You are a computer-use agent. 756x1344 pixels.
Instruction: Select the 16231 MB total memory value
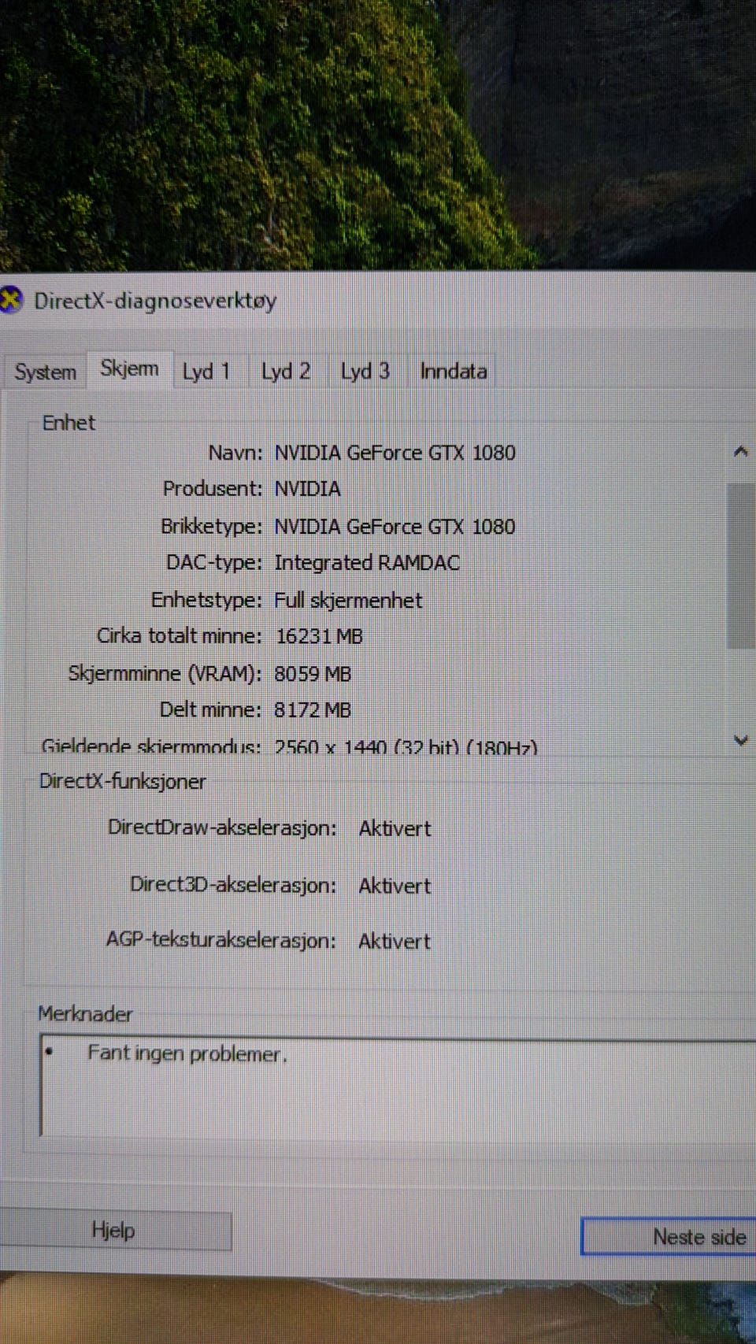pyautogui.click(x=319, y=636)
